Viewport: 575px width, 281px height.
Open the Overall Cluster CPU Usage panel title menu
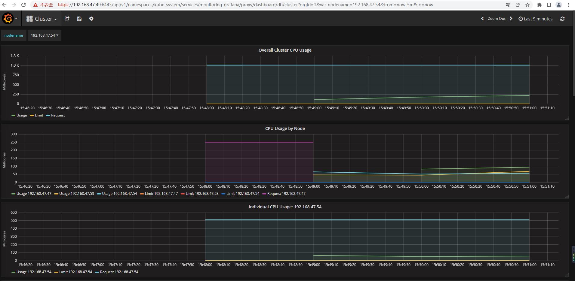pos(285,50)
